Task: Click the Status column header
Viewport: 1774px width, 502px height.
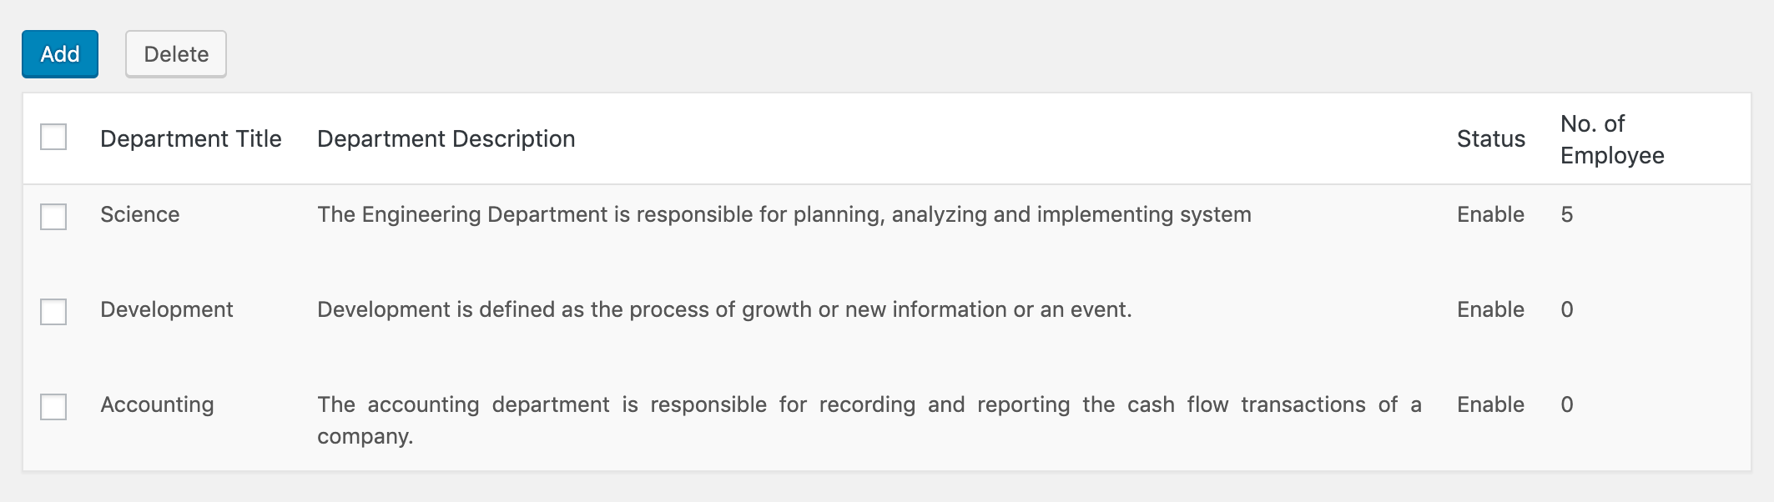Action: tap(1490, 138)
